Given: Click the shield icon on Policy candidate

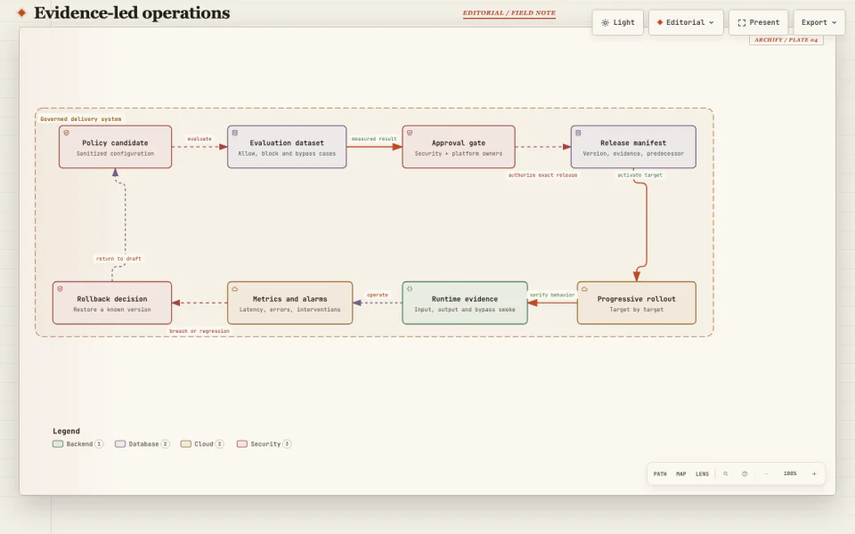Looking at the screenshot, I should [x=67, y=133].
